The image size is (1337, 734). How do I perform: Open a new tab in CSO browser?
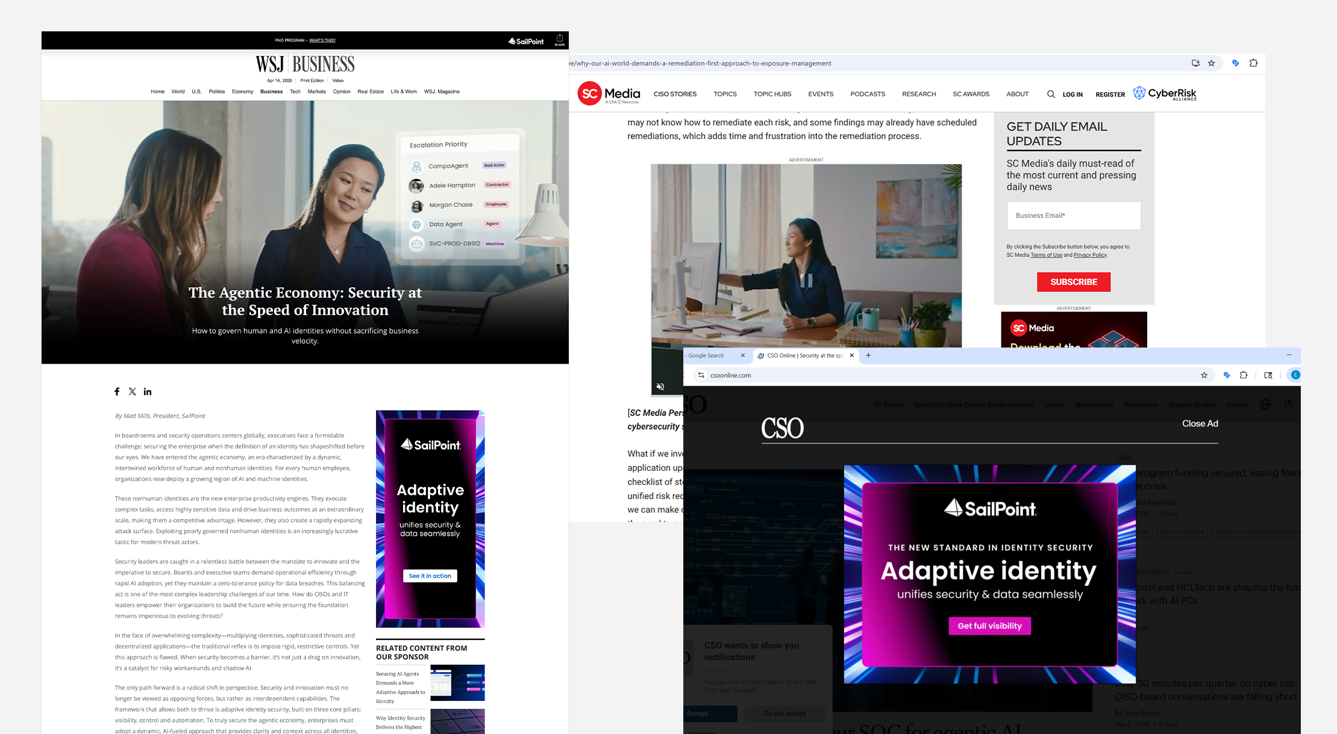(868, 355)
